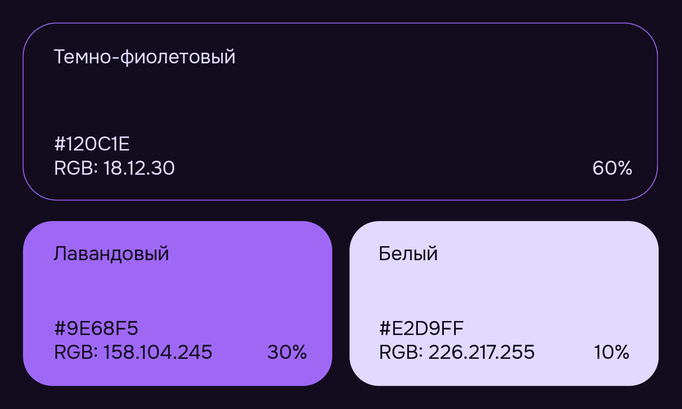
Task: Click the '#' symbol before E2D9FF
Action: [x=385, y=328]
